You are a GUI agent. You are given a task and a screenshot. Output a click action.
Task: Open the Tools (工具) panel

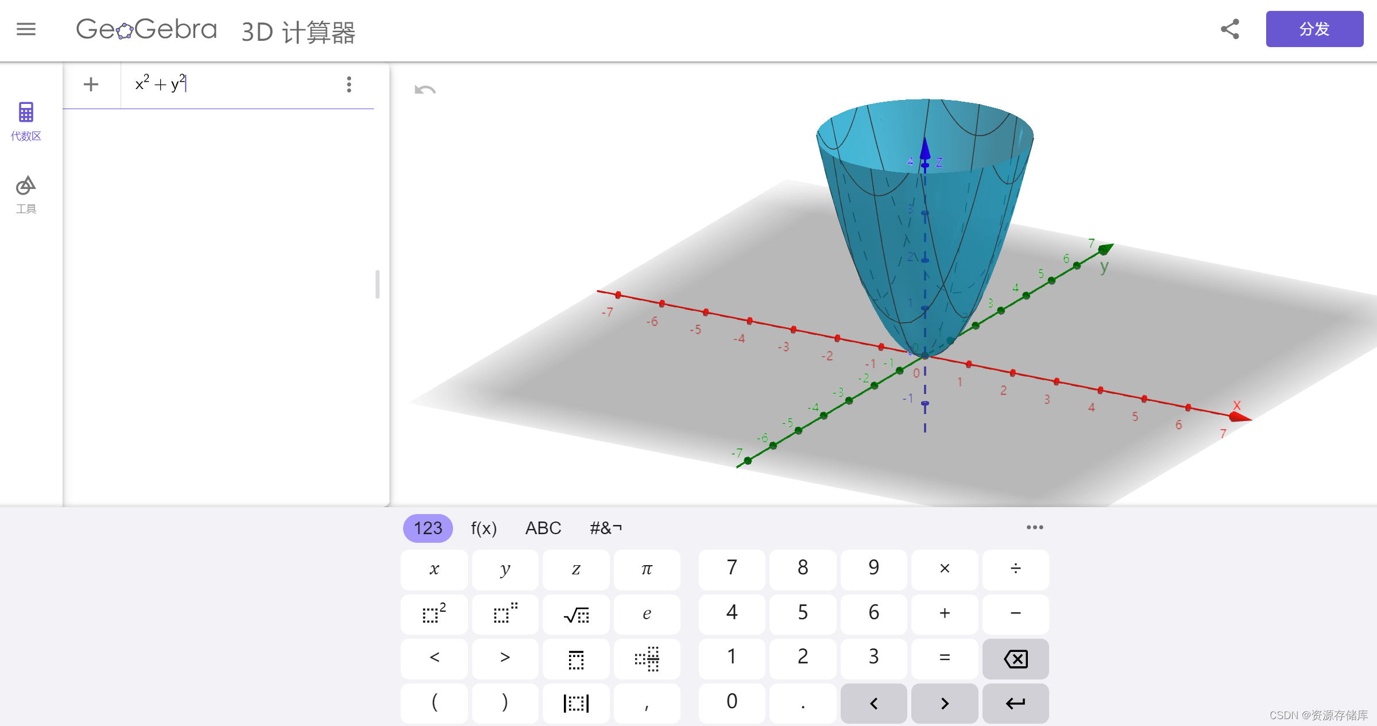point(26,194)
